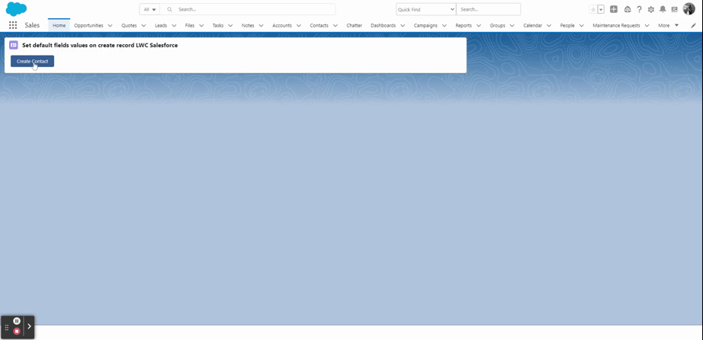Select the Home tab
The image size is (703, 340).
[59, 26]
